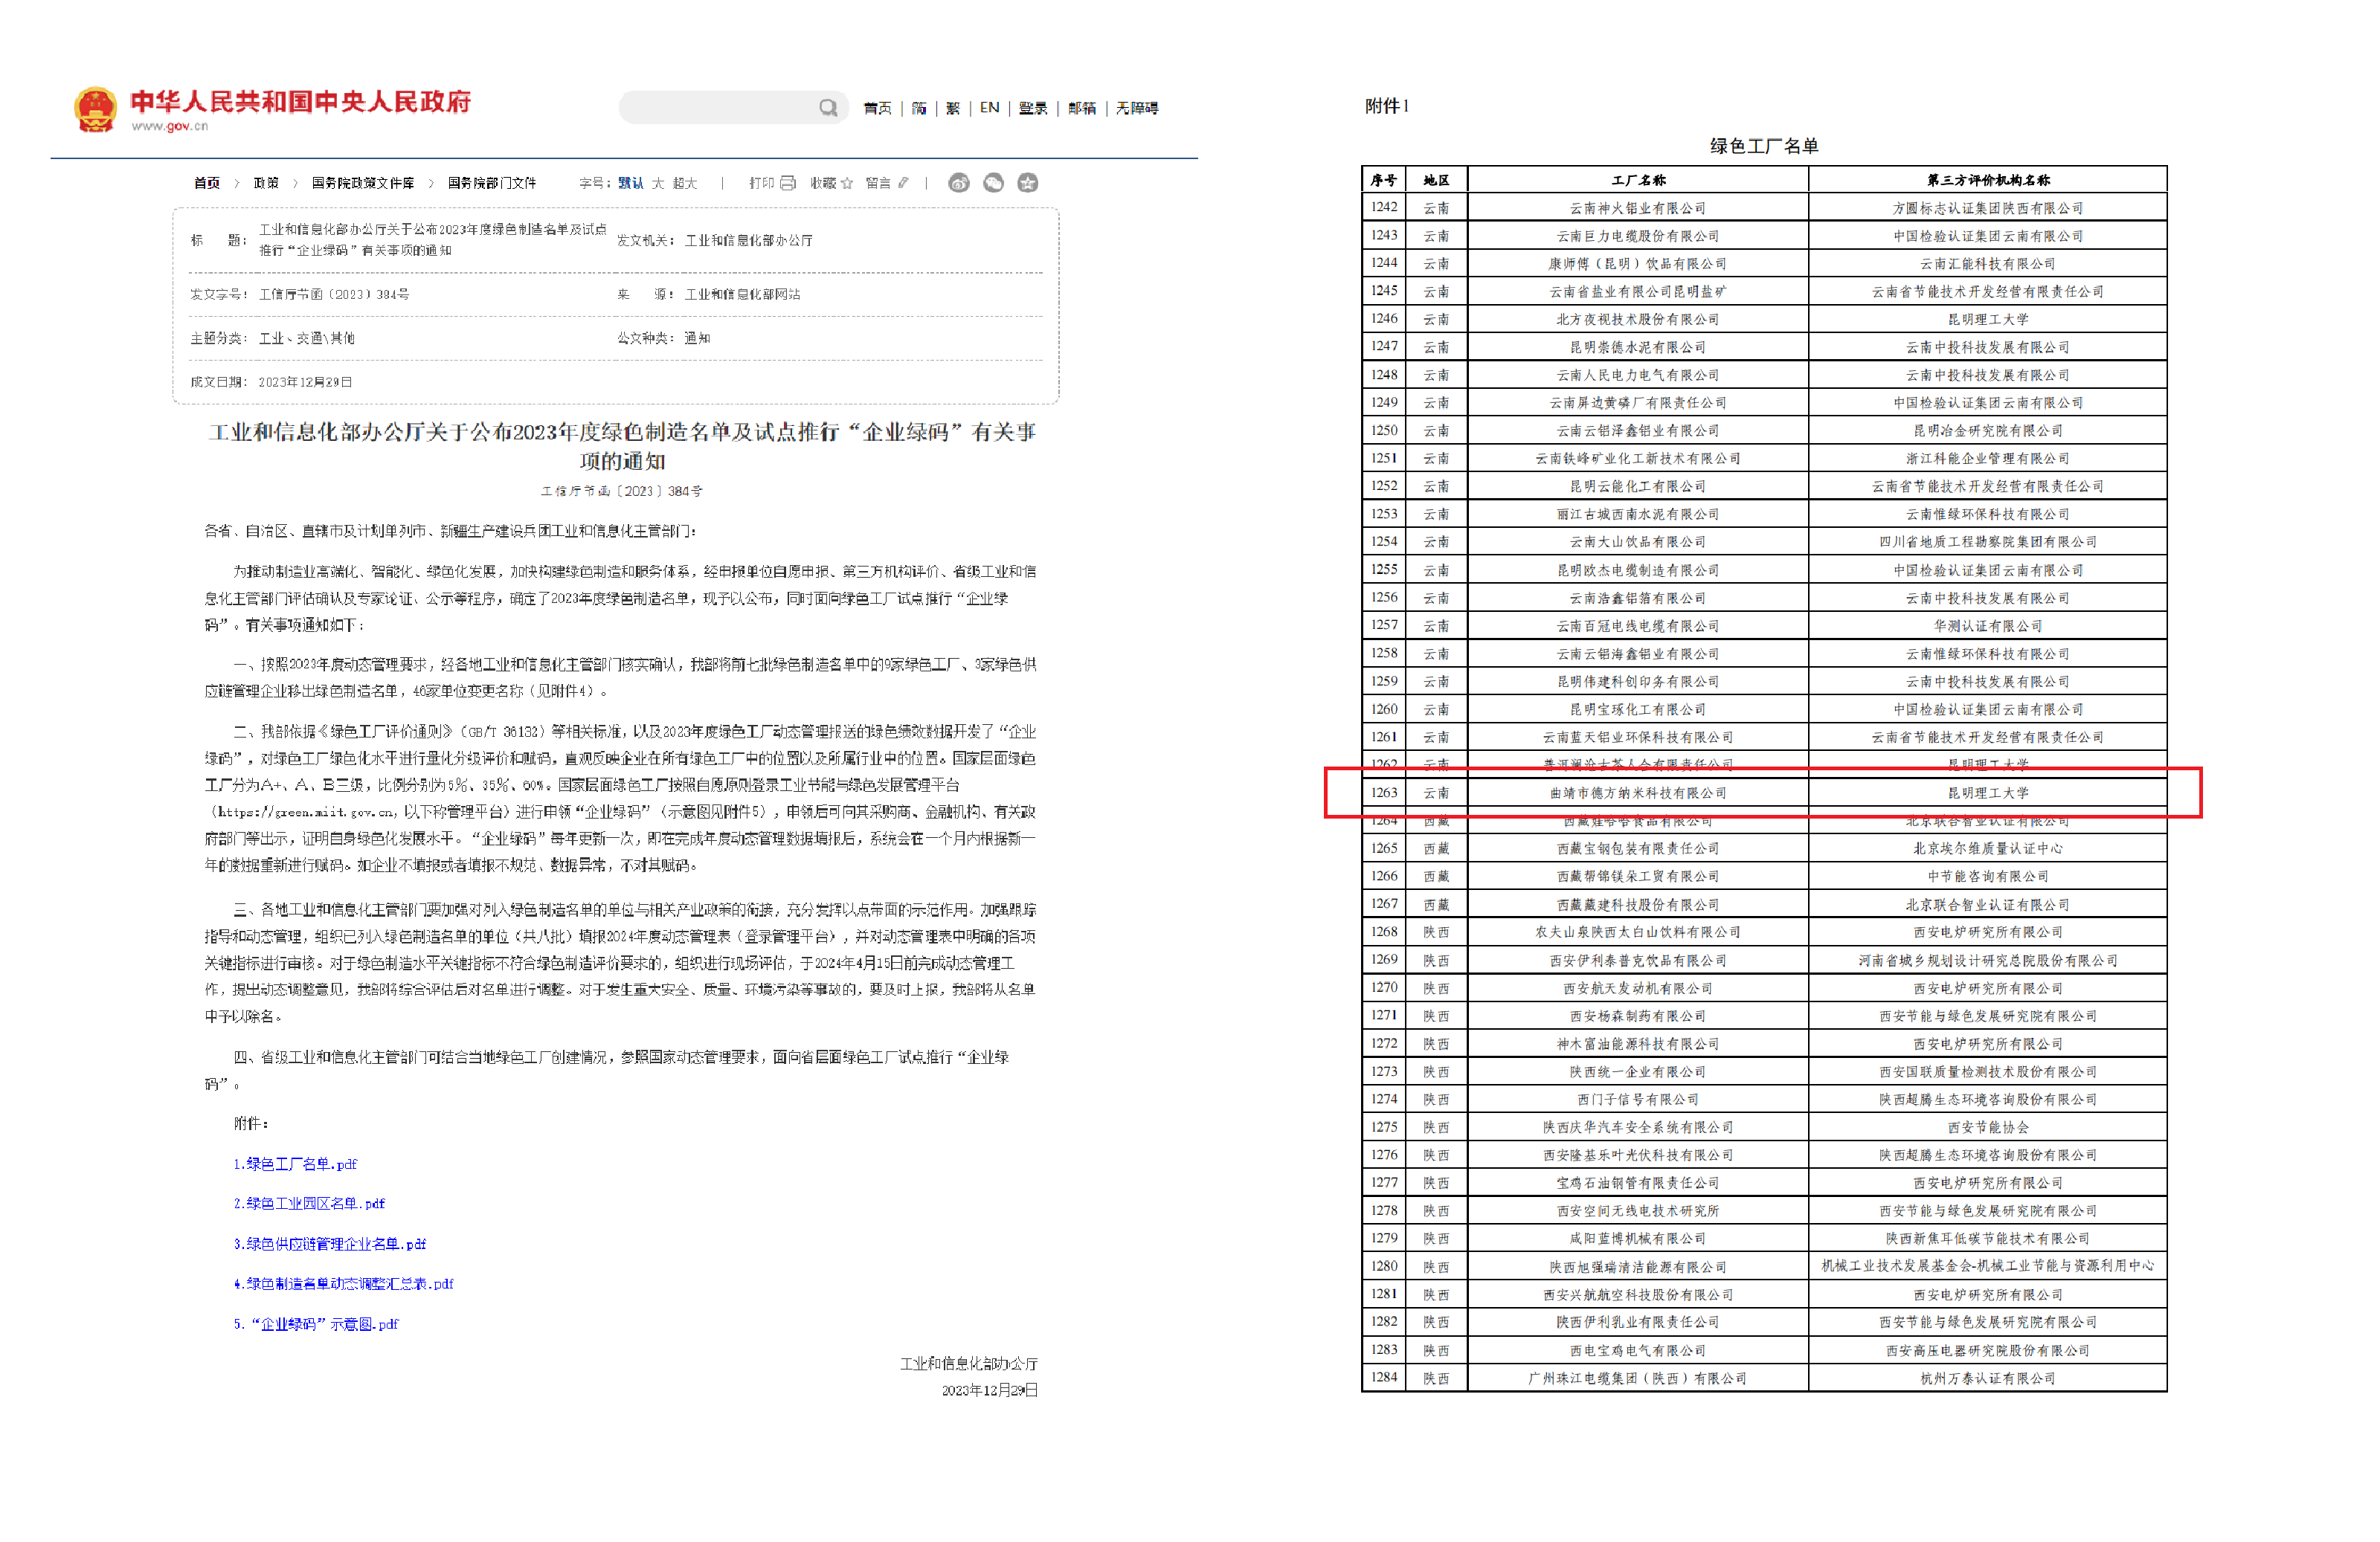Click the cell 四川省地质工程勘察院集团有限公司
Screen dimensions: 2380x1542
pos(1988,543)
